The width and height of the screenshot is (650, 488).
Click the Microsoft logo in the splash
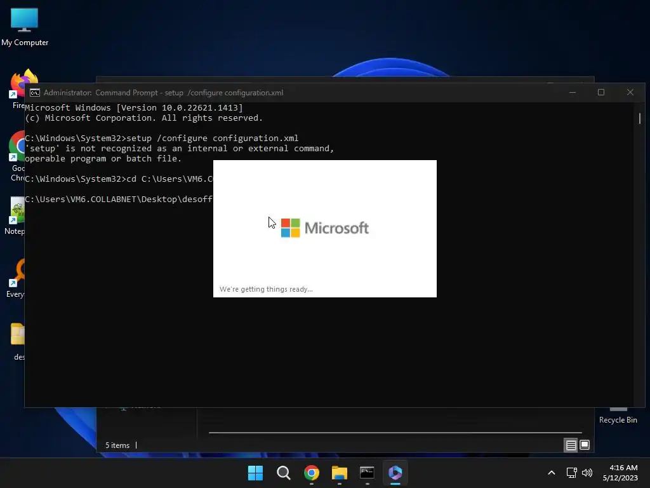point(324,228)
